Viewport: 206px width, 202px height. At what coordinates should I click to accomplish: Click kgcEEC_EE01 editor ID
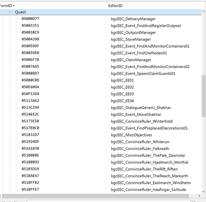122,80
